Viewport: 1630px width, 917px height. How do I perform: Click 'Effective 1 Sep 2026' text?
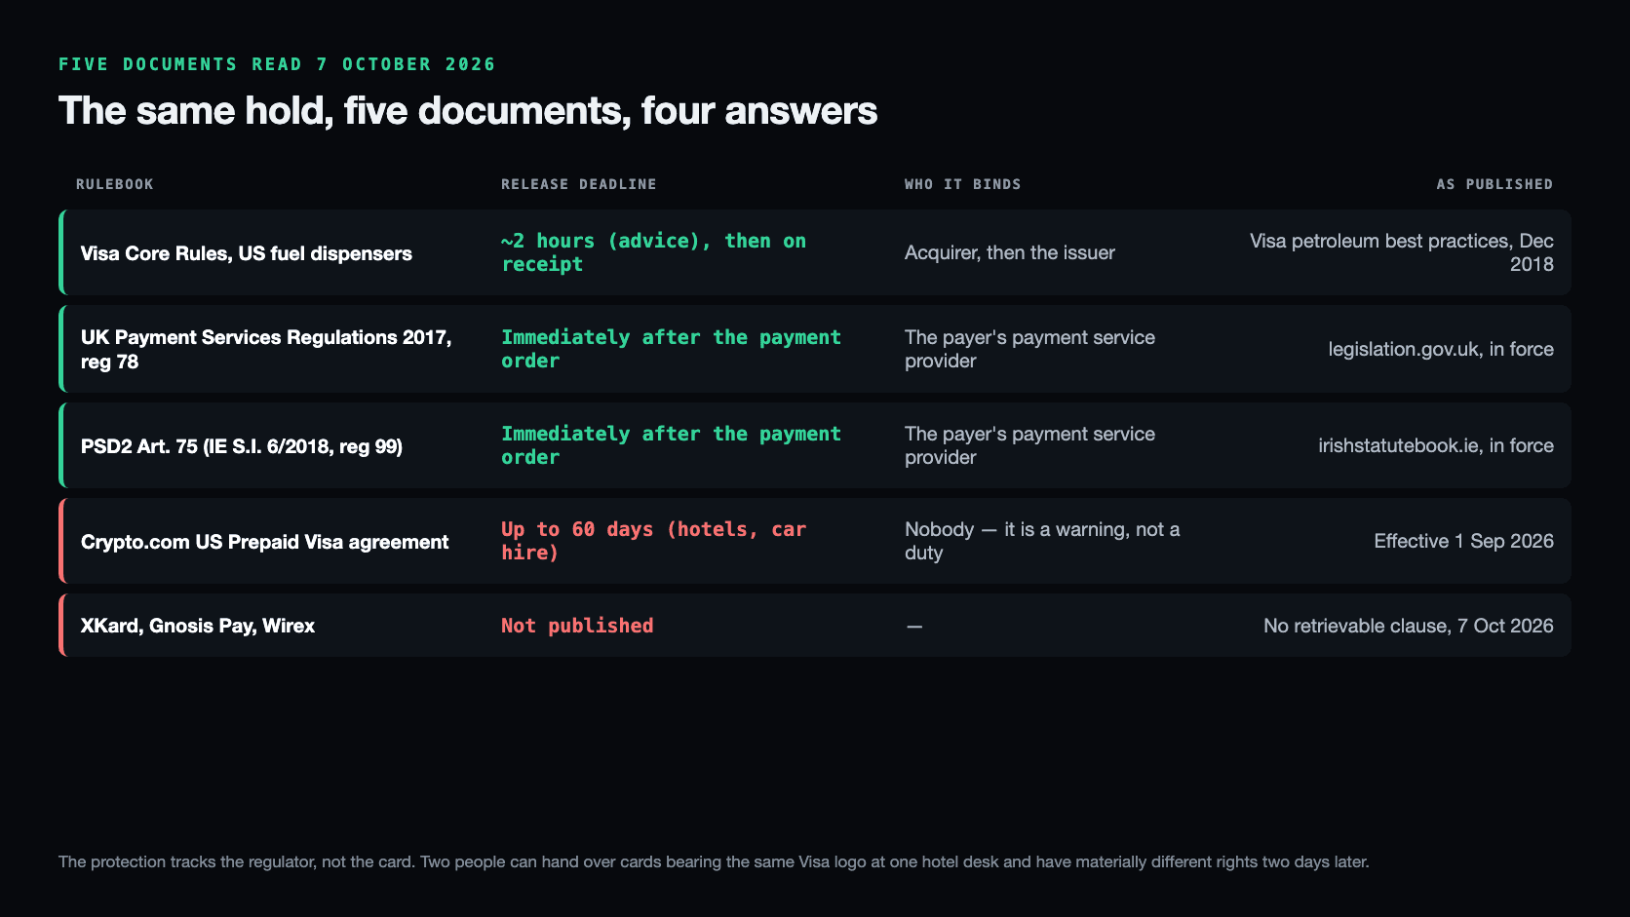point(1463,541)
